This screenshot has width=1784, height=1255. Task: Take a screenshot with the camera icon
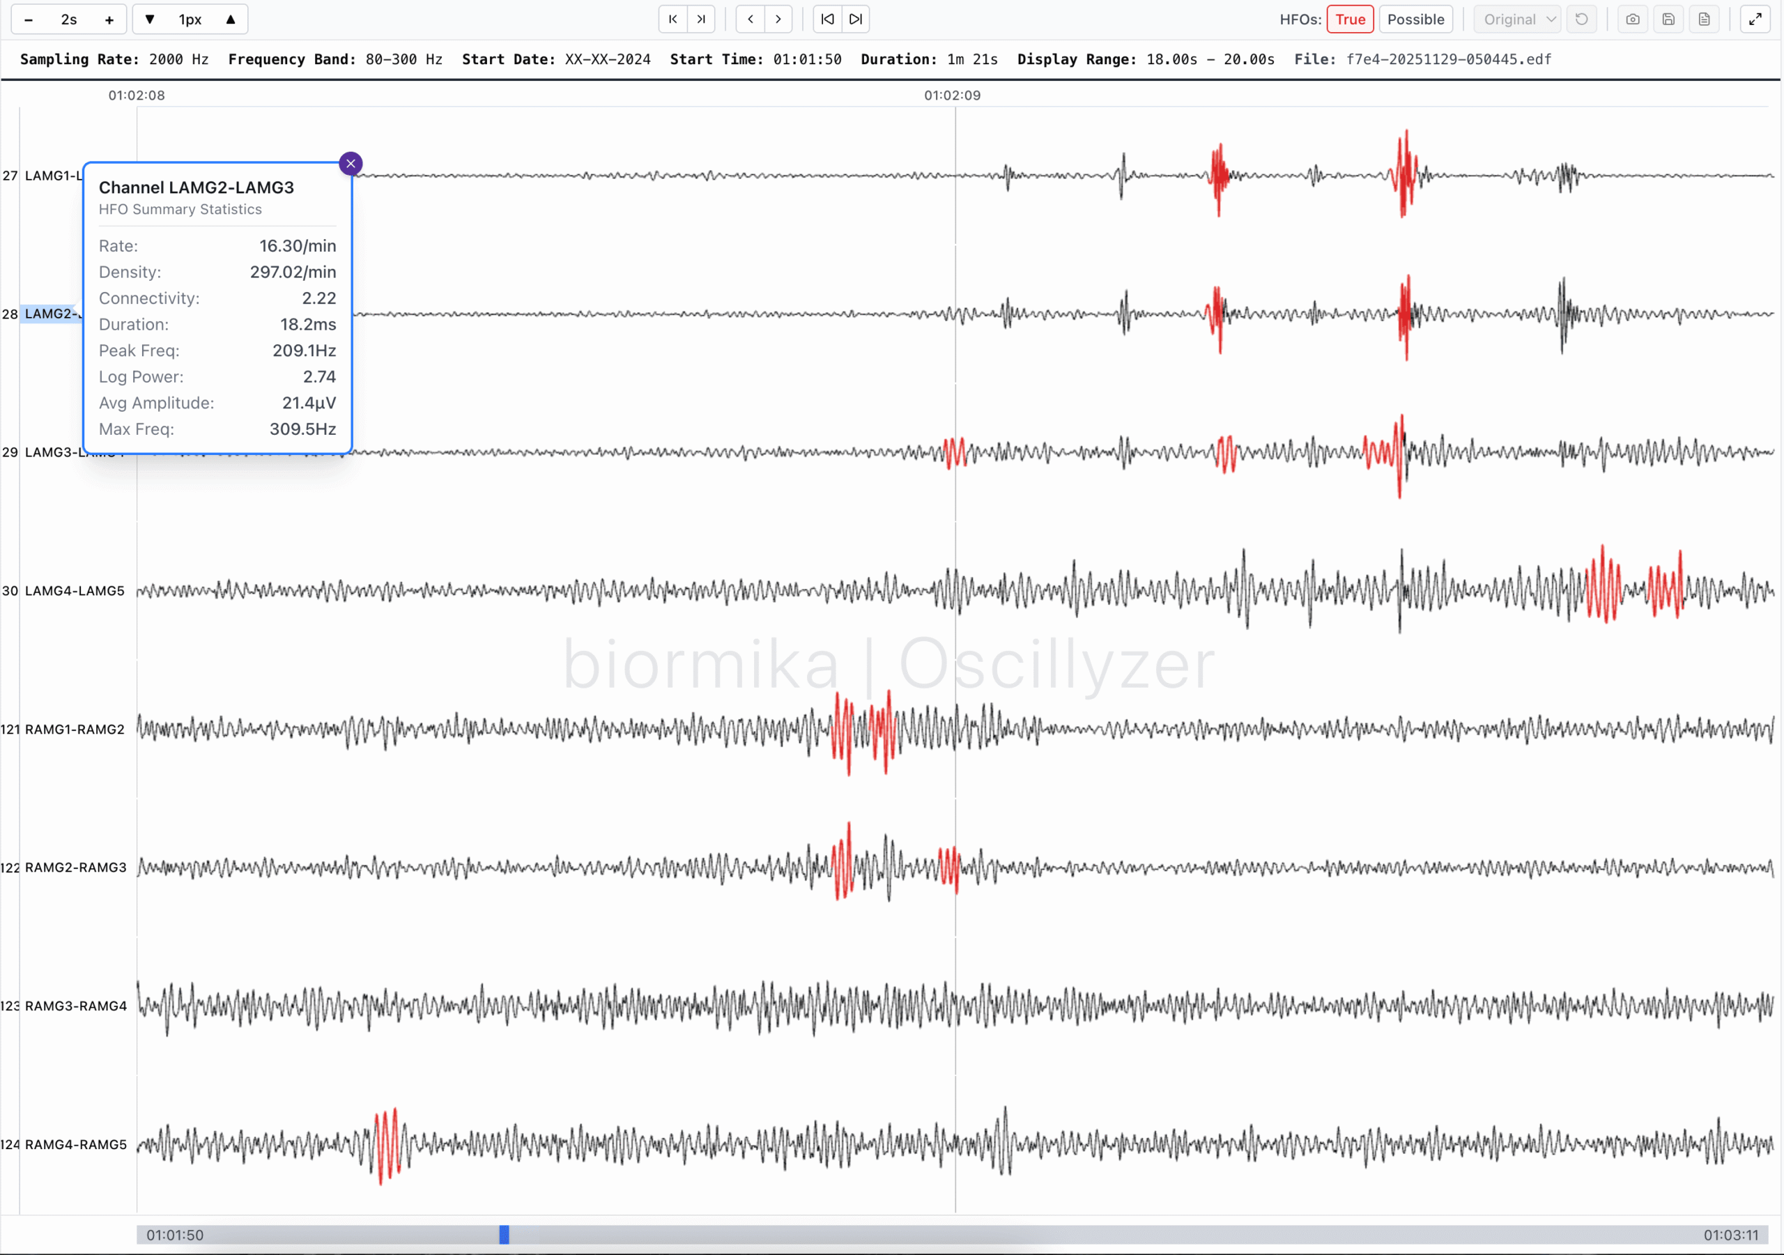coord(1631,19)
